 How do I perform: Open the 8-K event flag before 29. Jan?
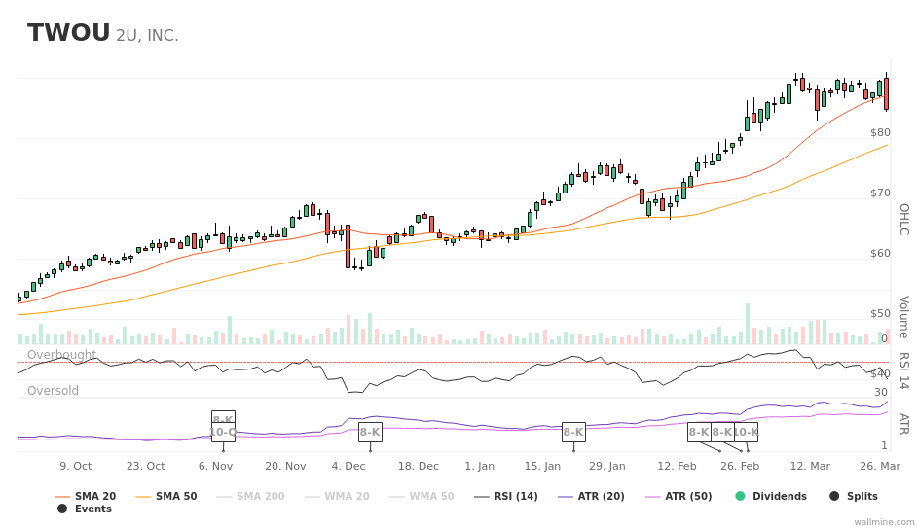(573, 433)
